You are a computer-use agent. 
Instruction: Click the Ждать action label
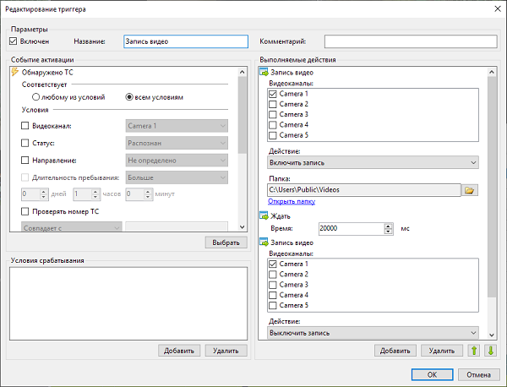click(x=281, y=216)
